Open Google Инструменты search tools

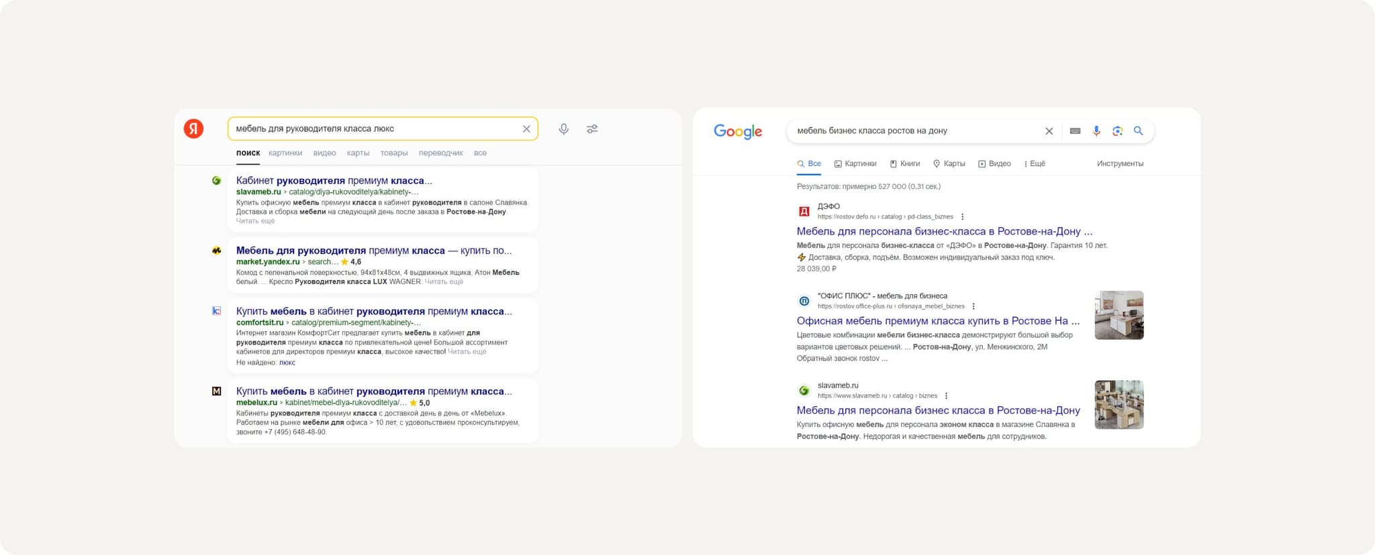[x=1120, y=164]
